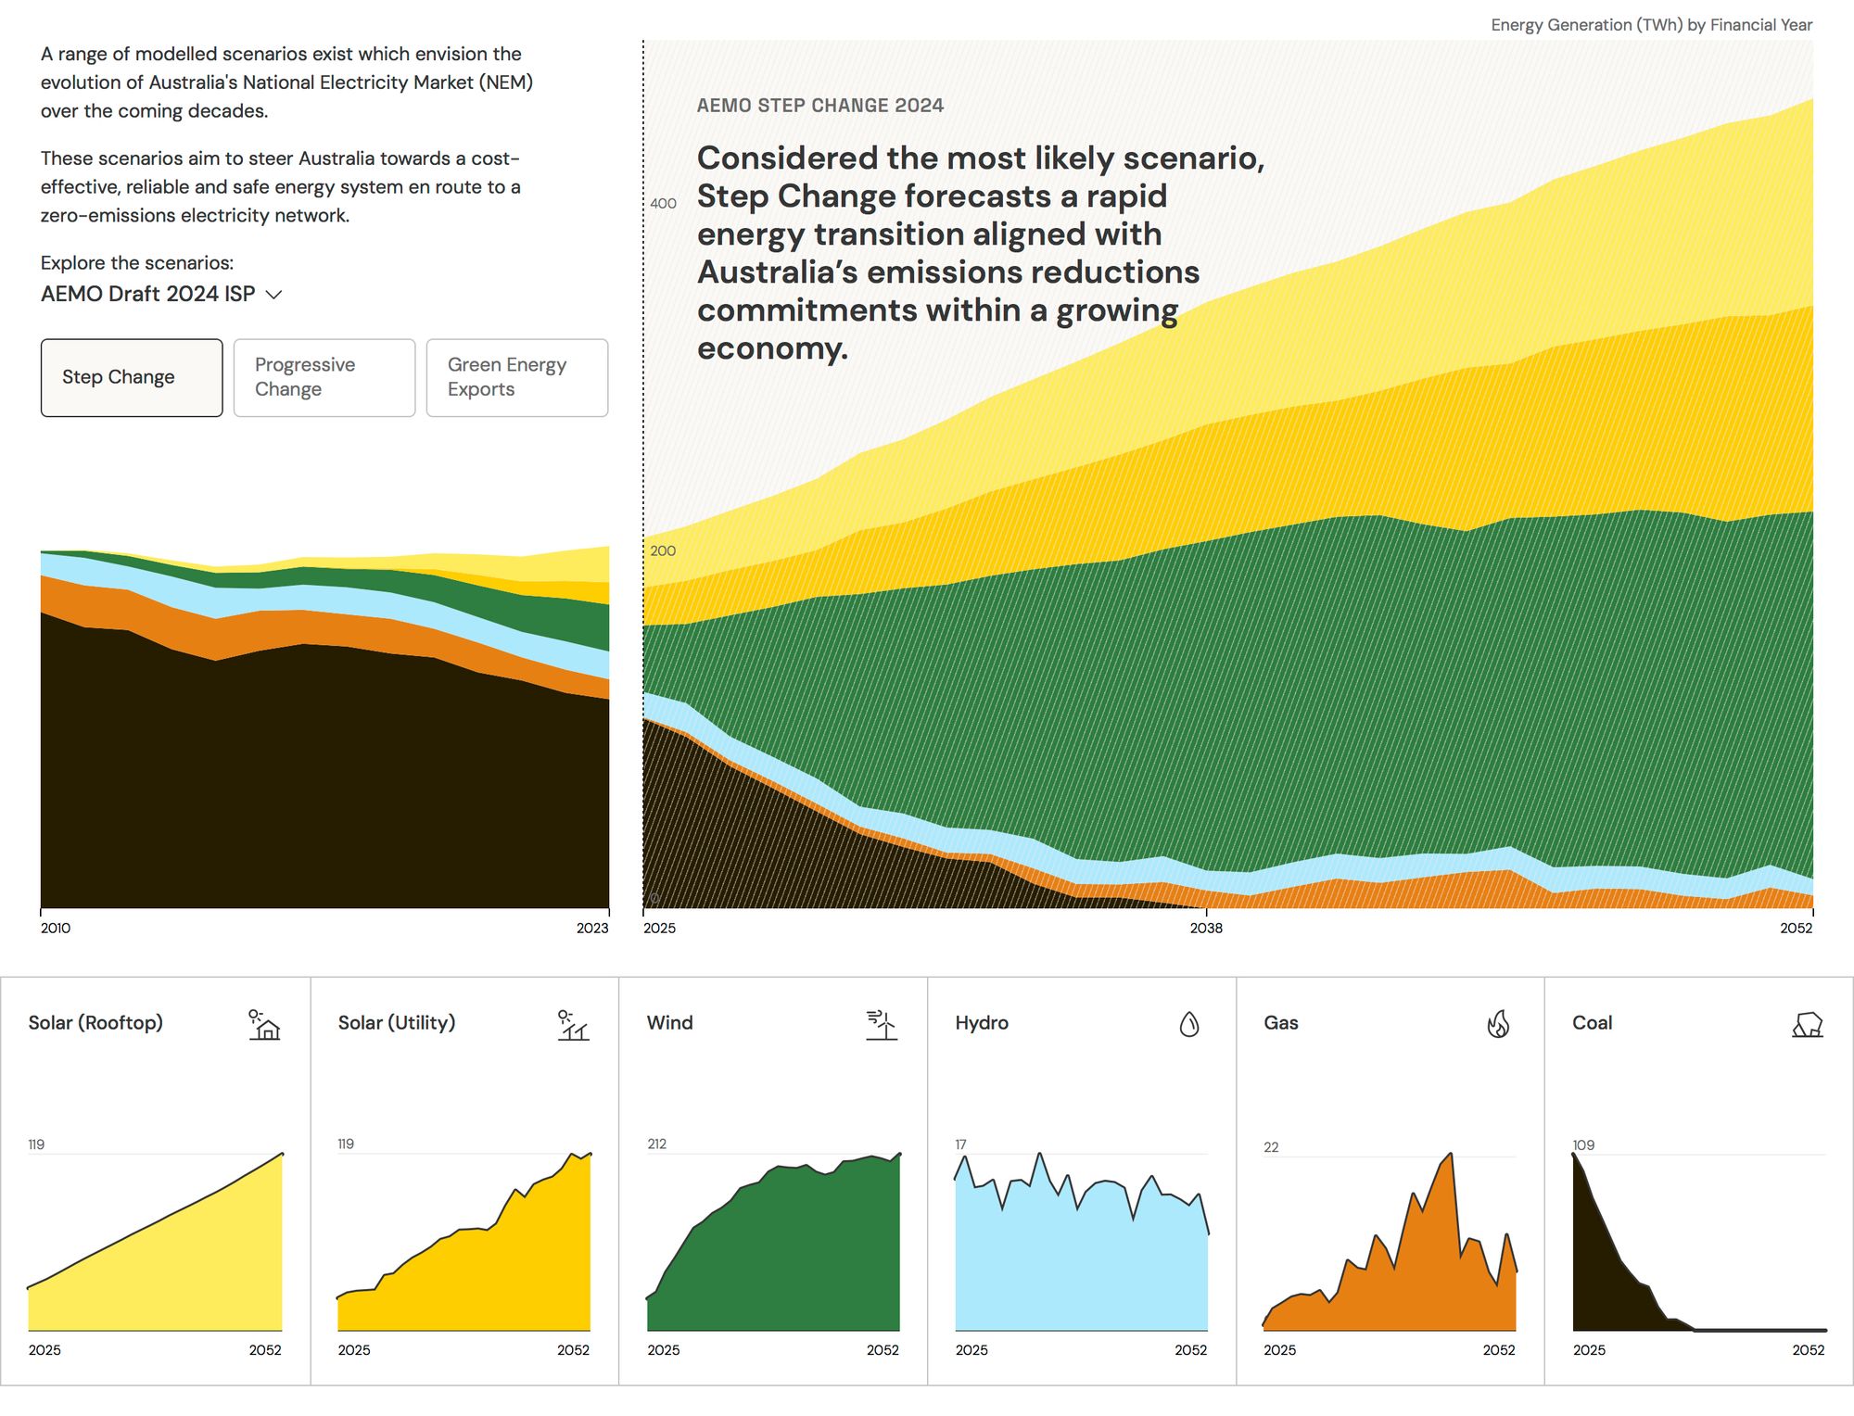Click the Coal rock icon
The height and width of the screenshot is (1416, 1854).
click(x=1807, y=1024)
